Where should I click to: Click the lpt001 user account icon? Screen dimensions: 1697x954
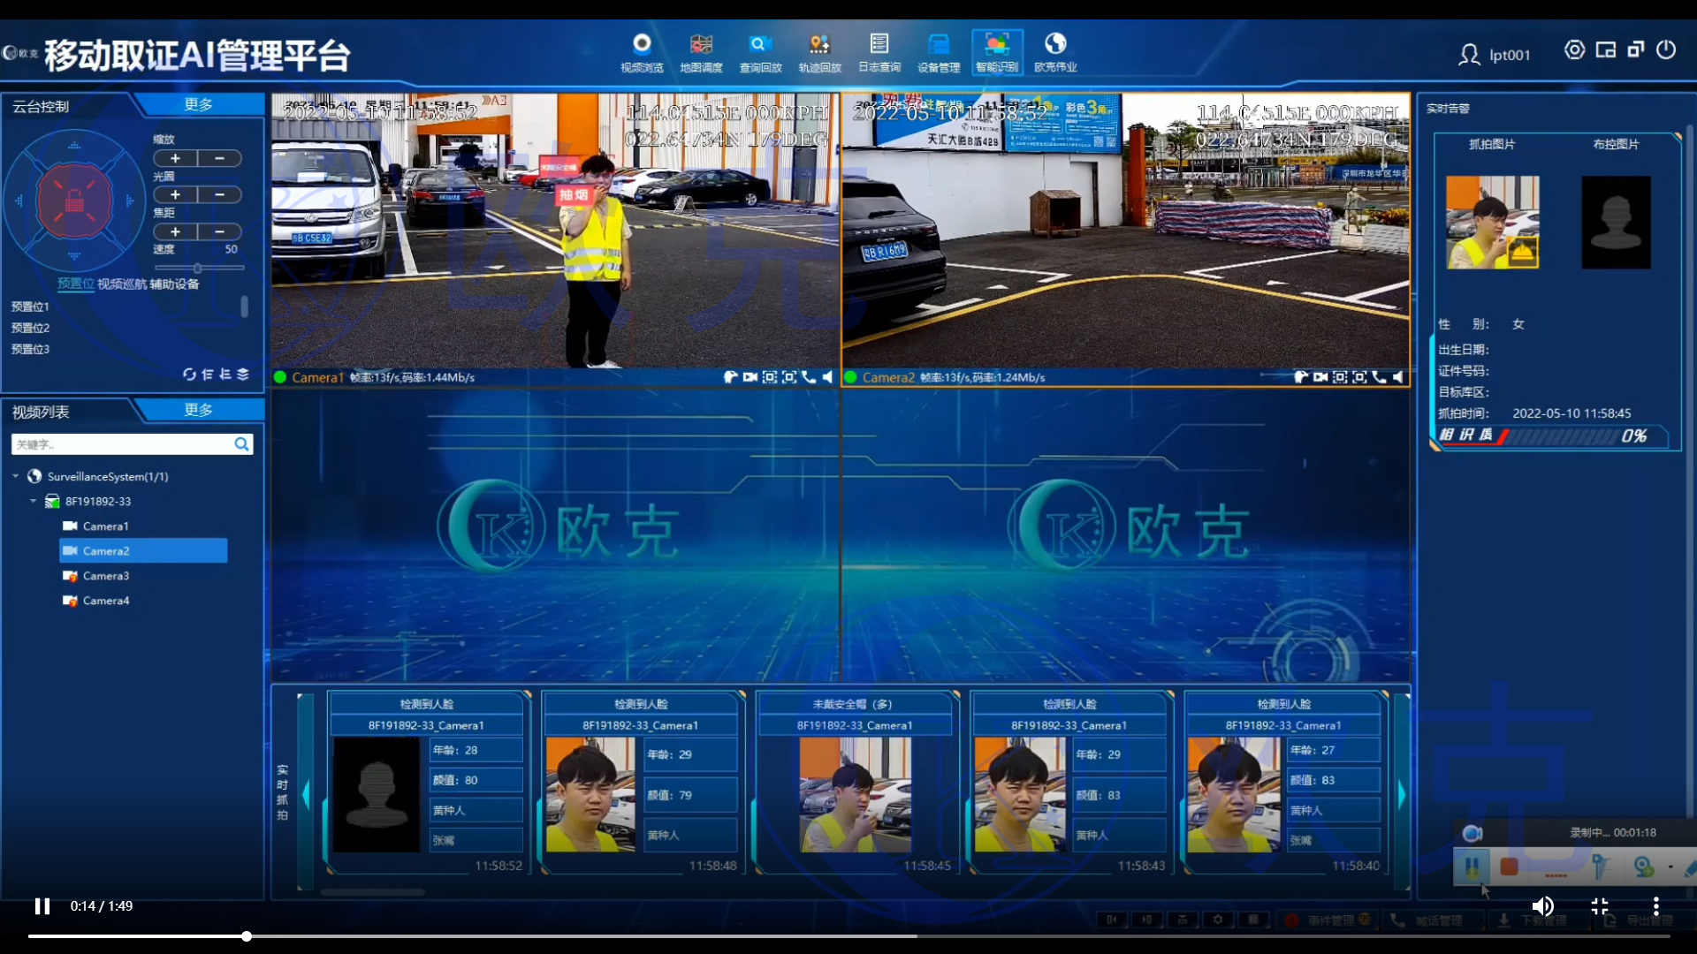tap(1469, 55)
